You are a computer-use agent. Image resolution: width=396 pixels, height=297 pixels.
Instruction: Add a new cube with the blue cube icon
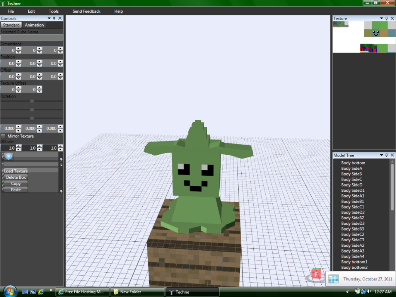coord(9,156)
